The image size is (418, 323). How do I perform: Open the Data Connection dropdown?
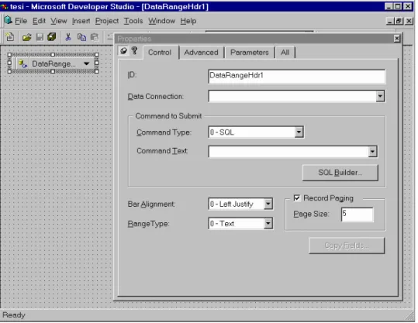(x=380, y=96)
